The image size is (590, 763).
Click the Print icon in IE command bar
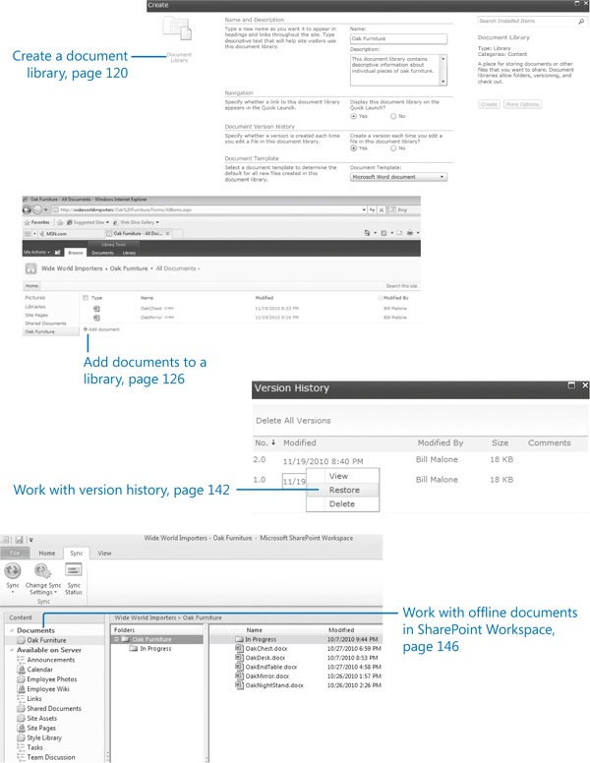[410, 233]
